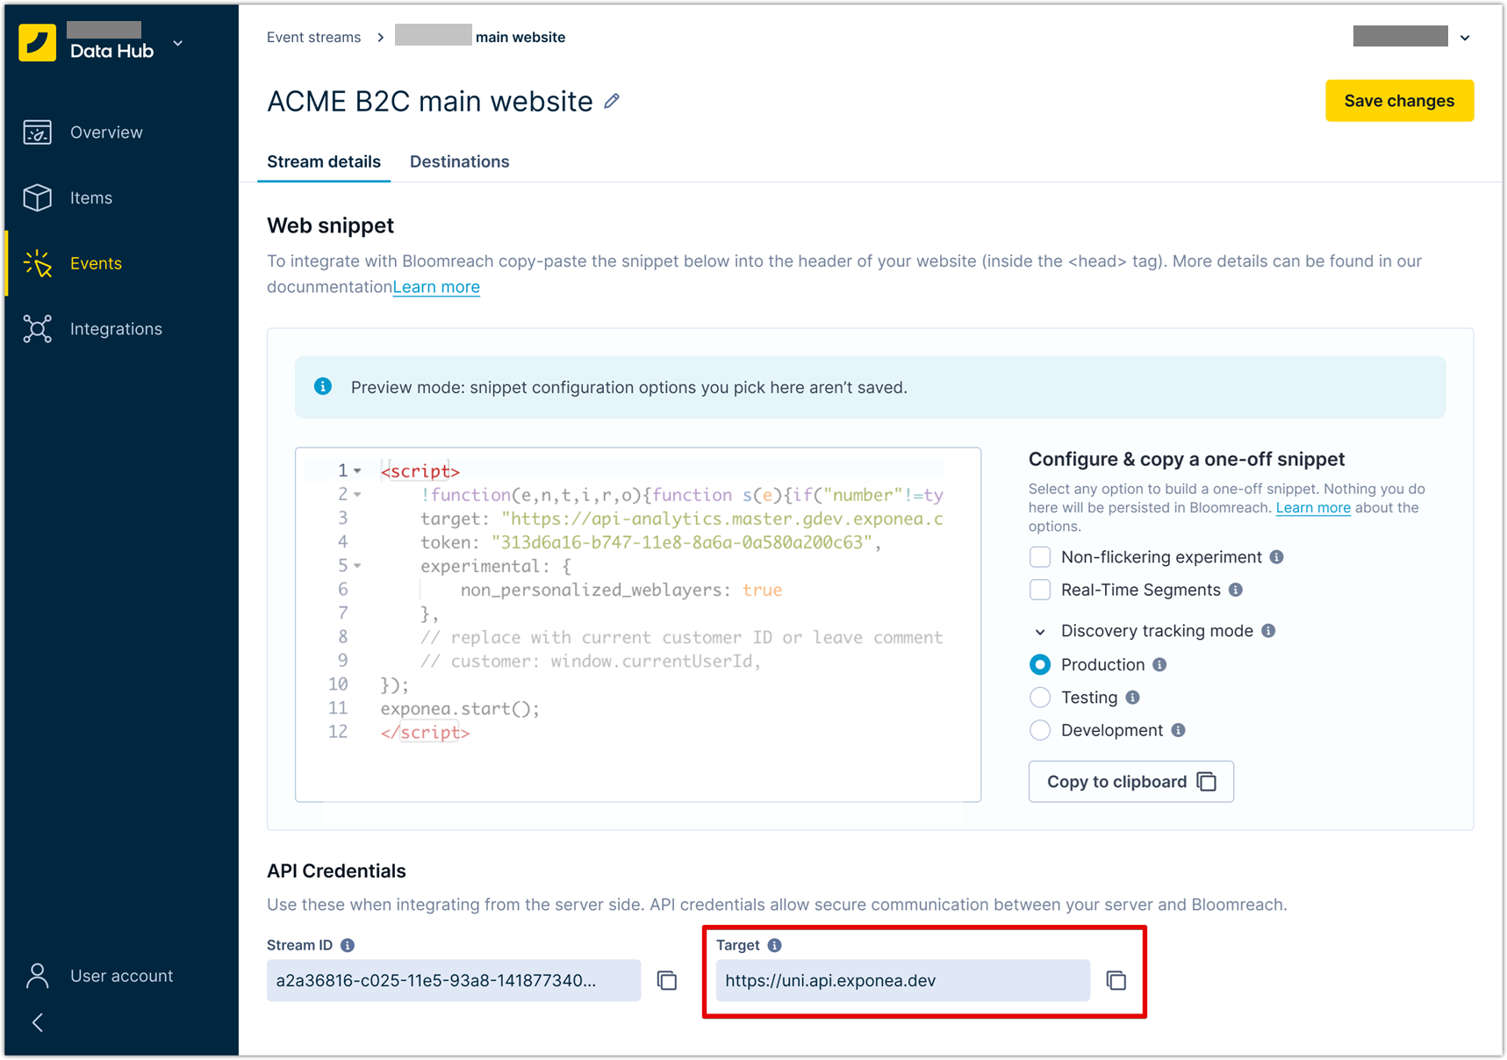The height and width of the screenshot is (1060, 1507).
Task: Fold the experimental block at line 5
Action: click(x=358, y=566)
